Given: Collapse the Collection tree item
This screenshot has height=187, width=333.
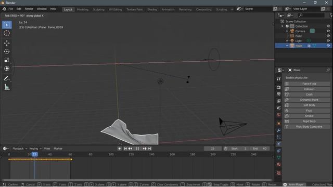Looking at the screenshot, I should click(283, 26).
